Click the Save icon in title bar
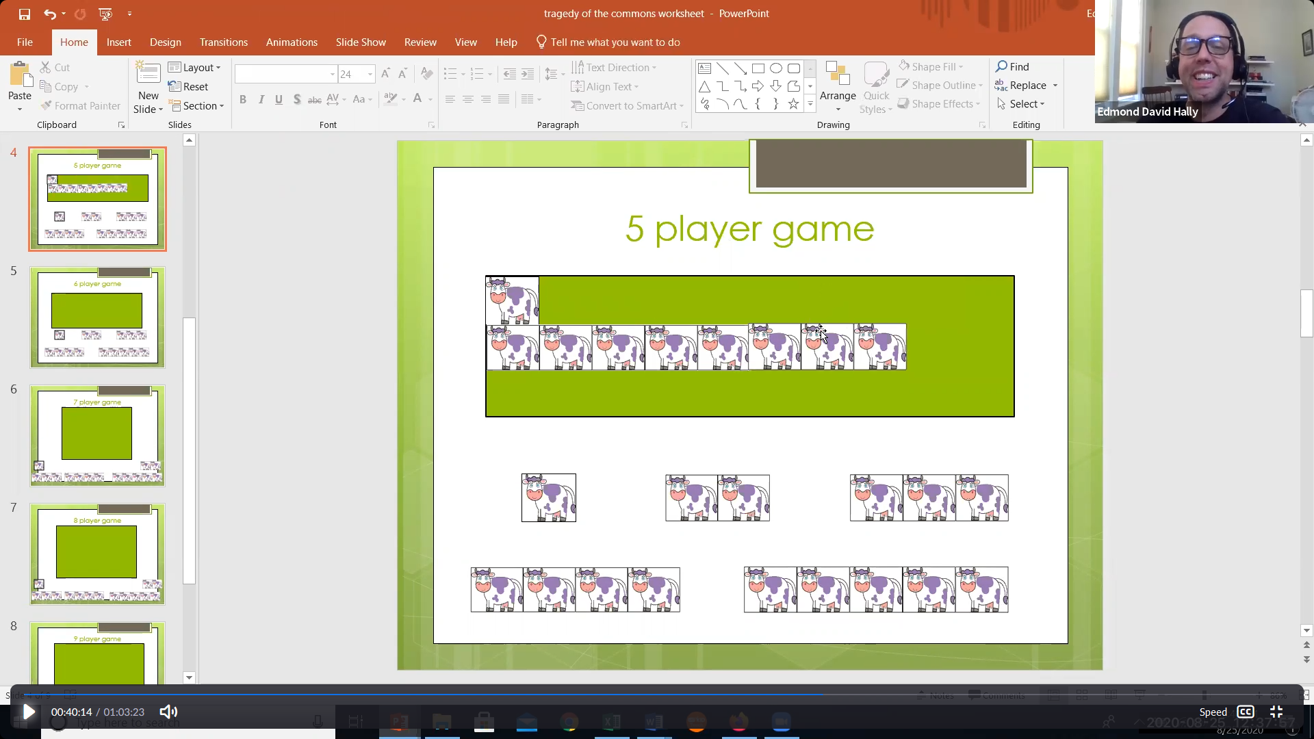Screen dimensions: 1314x739 (x=25, y=14)
